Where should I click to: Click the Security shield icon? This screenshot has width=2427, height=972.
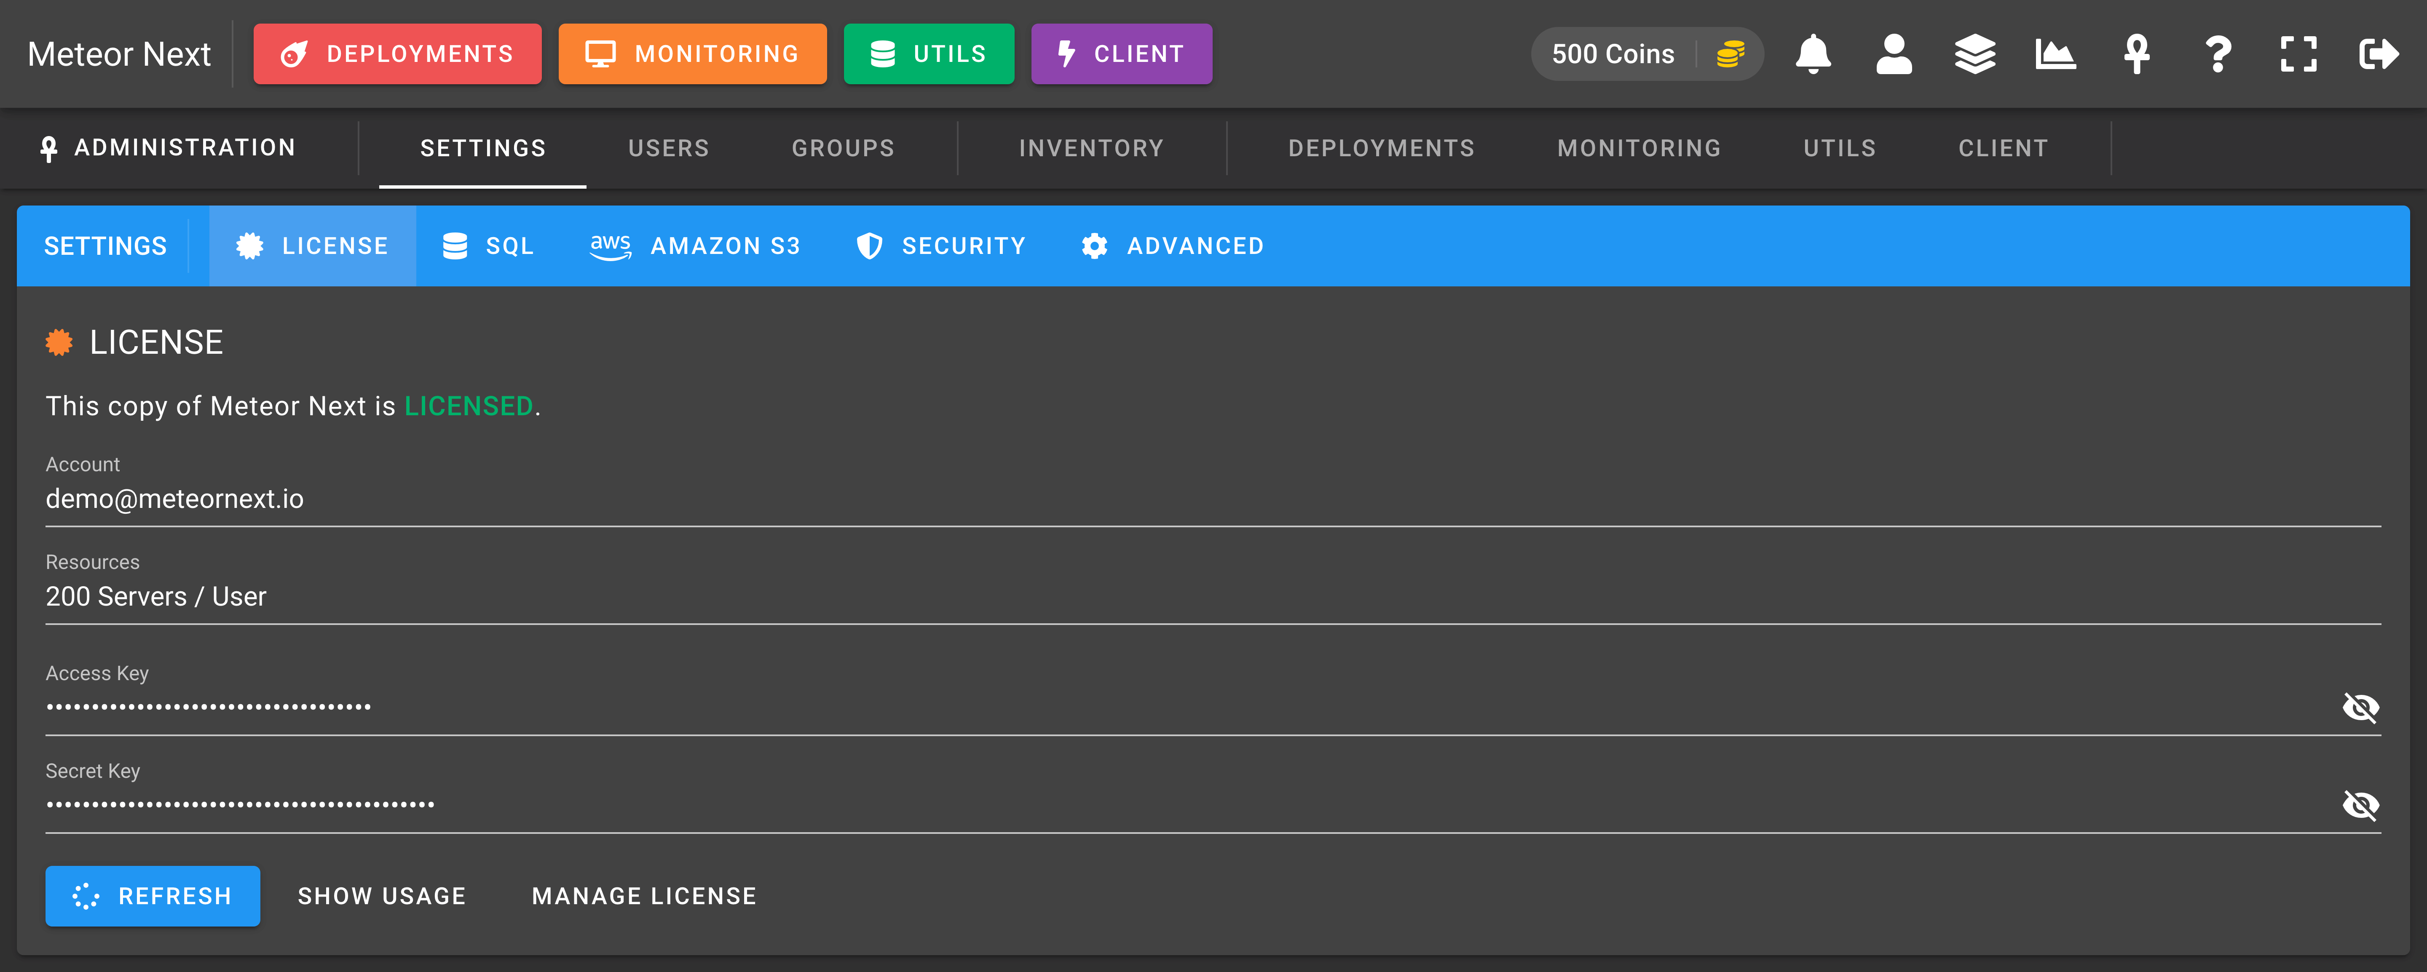tap(869, 246)
